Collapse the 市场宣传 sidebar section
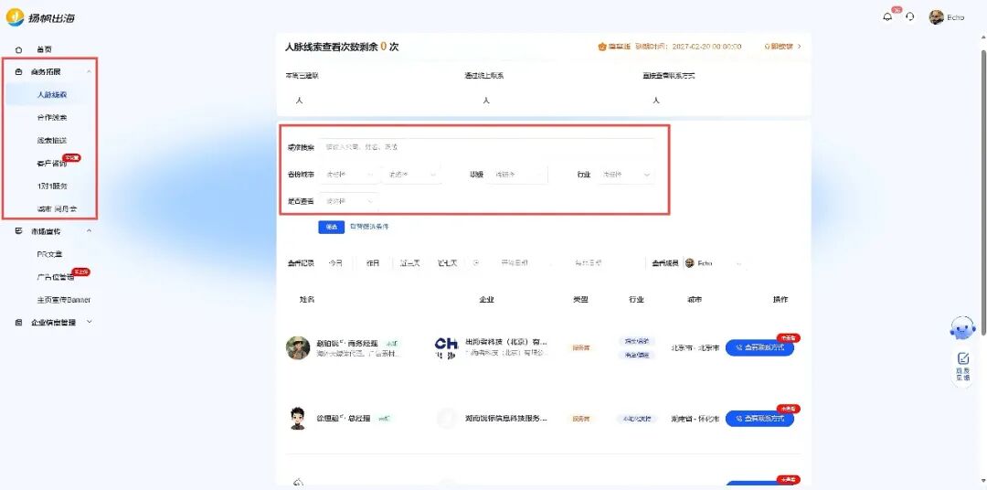This screenshot has width=987, height=490. tap(89, 231)
